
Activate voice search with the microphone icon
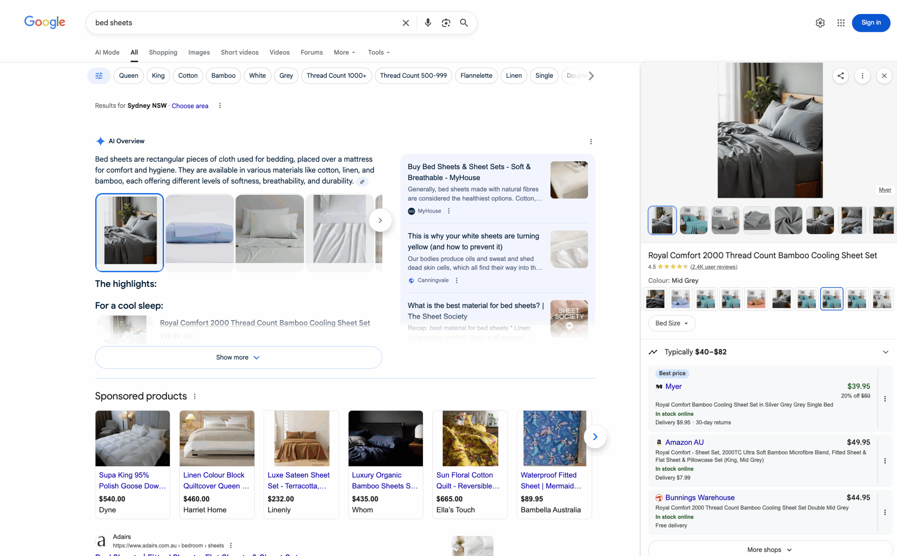(x=428, y=22)
